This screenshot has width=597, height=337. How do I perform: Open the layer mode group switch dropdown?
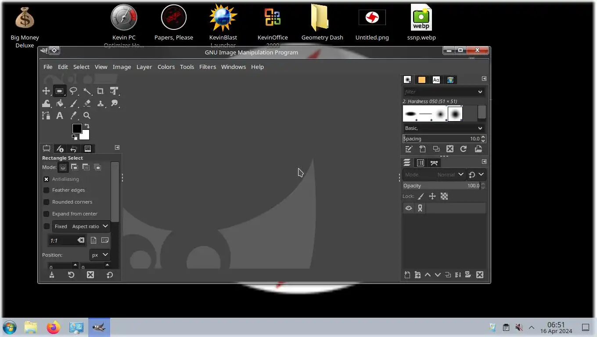pos(476,175)
